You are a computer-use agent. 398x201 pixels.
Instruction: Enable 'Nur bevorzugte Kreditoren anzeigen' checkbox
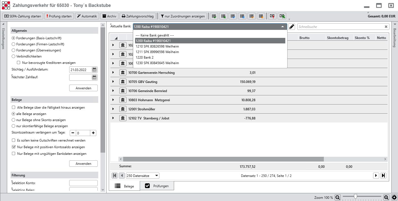click(19, 63)
